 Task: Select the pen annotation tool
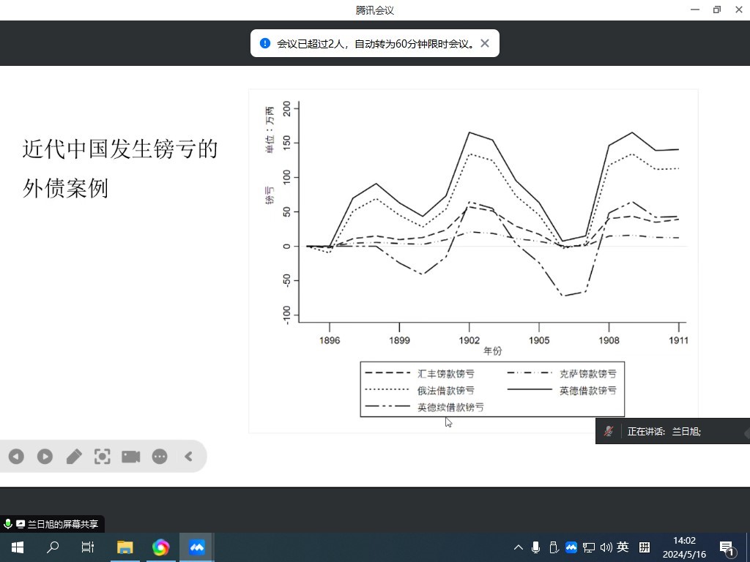pyautogui.click(x=73, y=457)
